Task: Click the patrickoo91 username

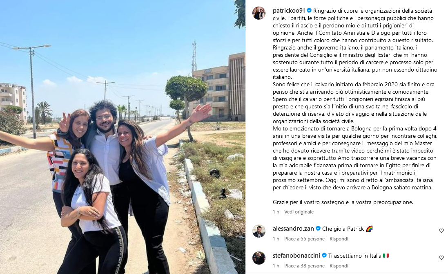Action: (x=289, y=11)
